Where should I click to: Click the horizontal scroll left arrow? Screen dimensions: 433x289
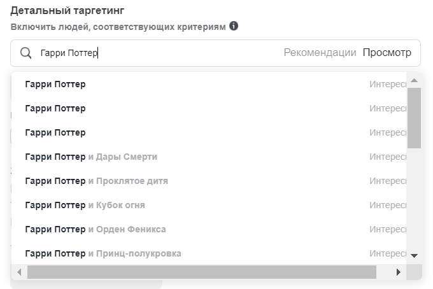pos(19,272)
